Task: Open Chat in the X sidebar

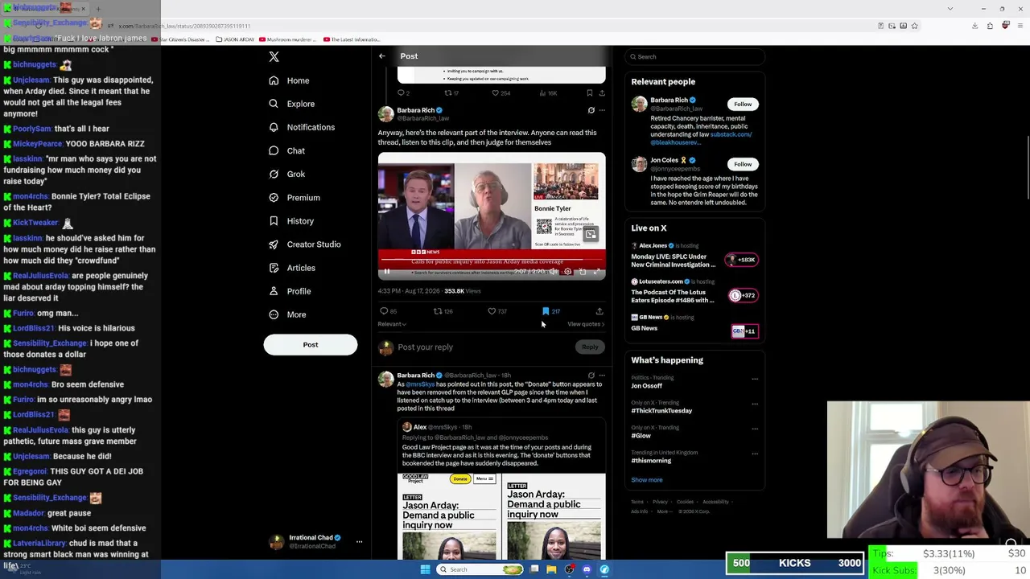Action: point(287,150)
